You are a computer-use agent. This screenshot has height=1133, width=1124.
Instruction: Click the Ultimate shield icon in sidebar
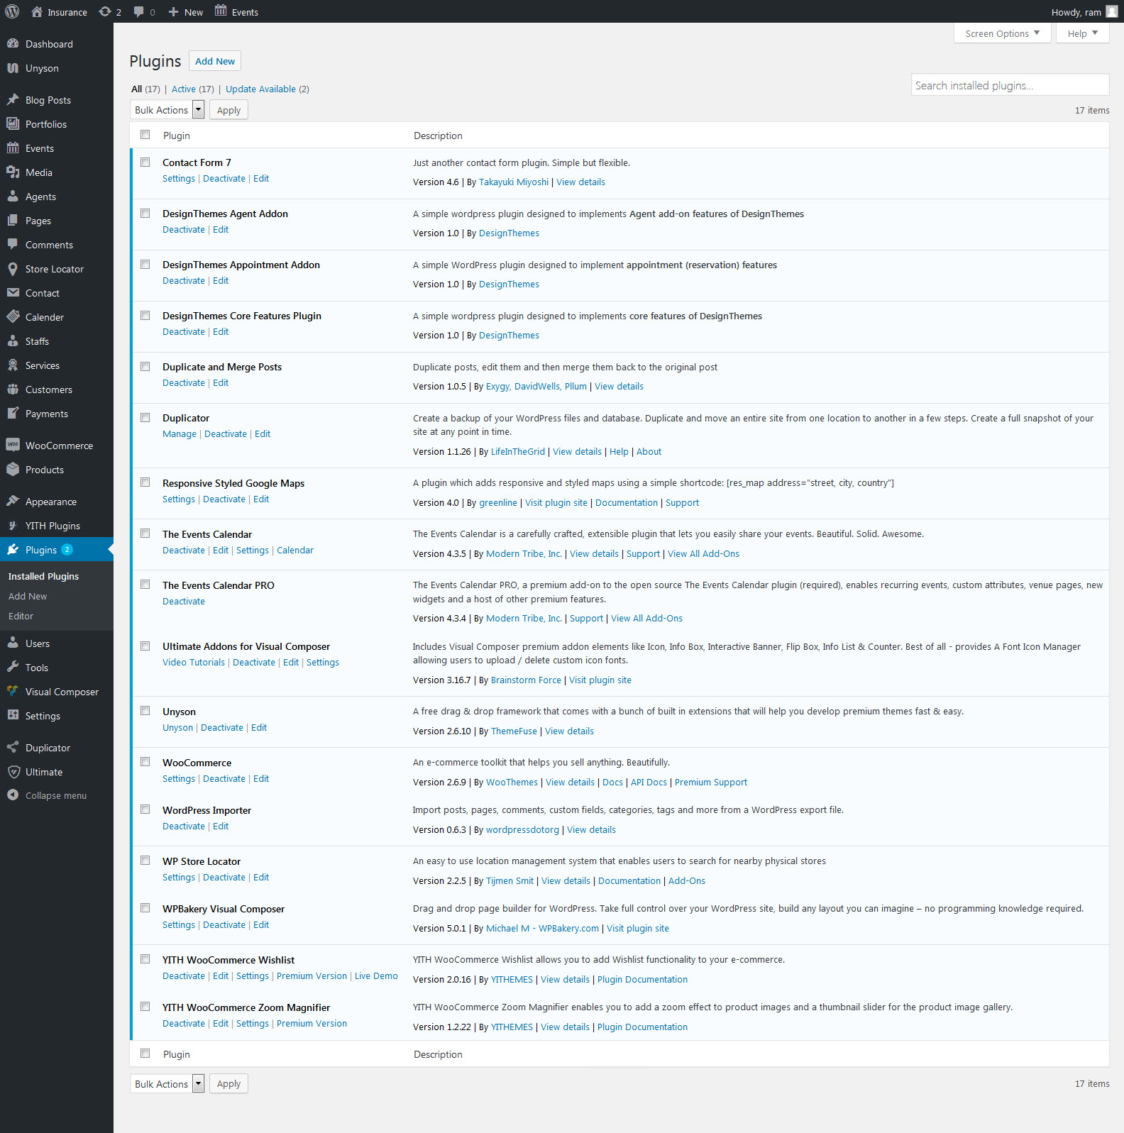click(x=13, y=771)
